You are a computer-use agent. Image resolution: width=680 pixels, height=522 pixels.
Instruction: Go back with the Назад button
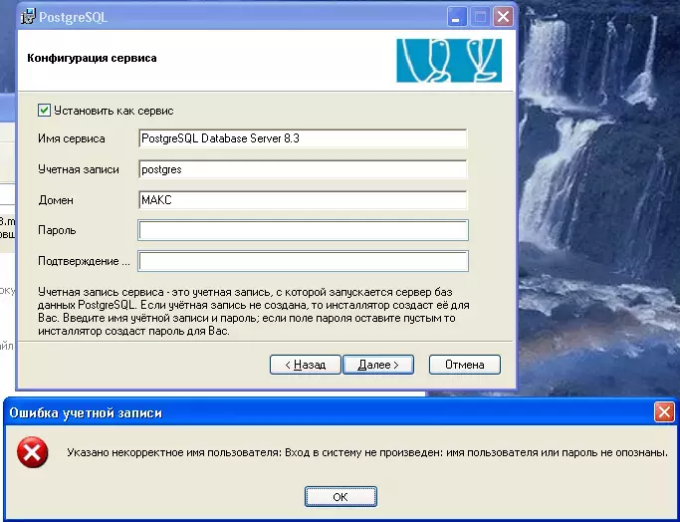coord(306,365)
